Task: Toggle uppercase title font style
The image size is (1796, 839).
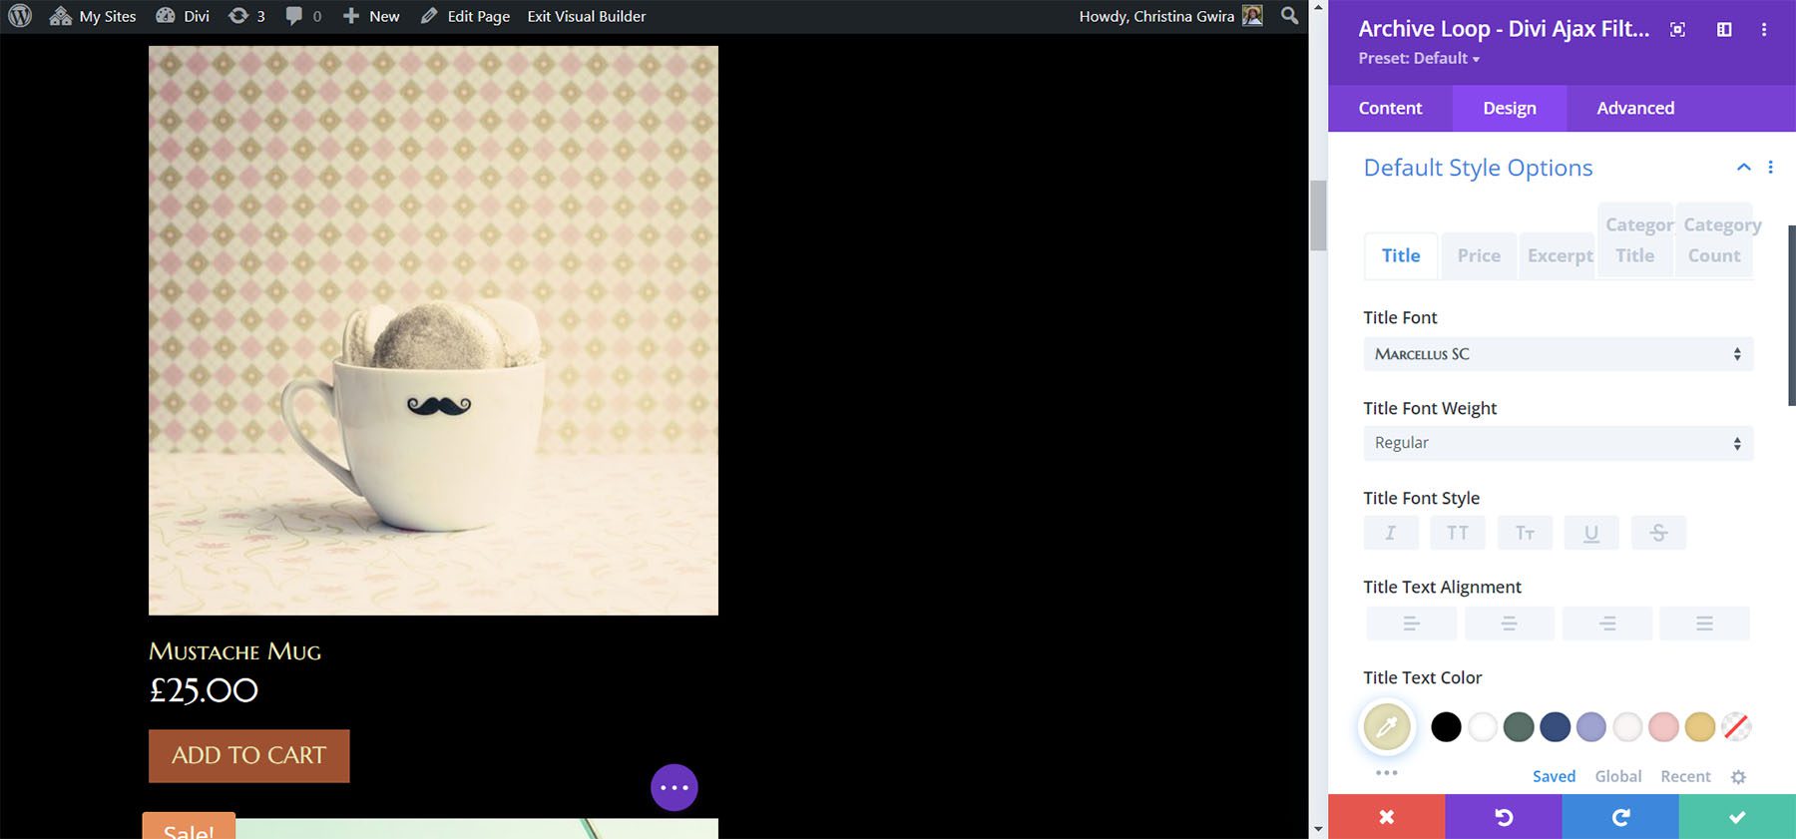Action: pyautogui.click(x=1458, y=533)
